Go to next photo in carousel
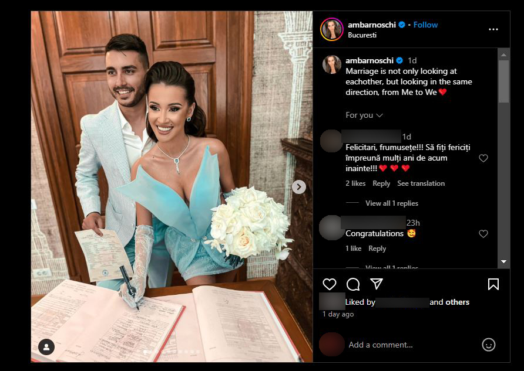The width and height of the screenshot is (524, 371). [x=299, y=187]
